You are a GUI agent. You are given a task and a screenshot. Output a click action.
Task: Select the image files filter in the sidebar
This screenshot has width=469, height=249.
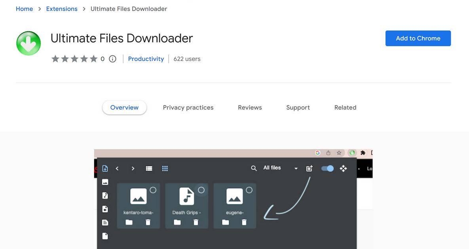pos(104,182)
